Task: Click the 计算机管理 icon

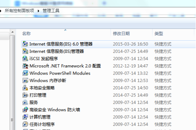Action: [25, 117]
